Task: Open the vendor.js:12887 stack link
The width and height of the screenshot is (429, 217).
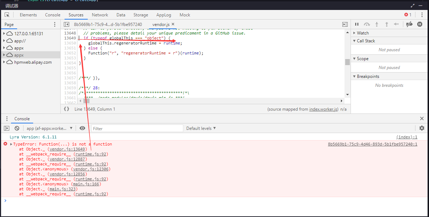Action: tap(67, 159)
